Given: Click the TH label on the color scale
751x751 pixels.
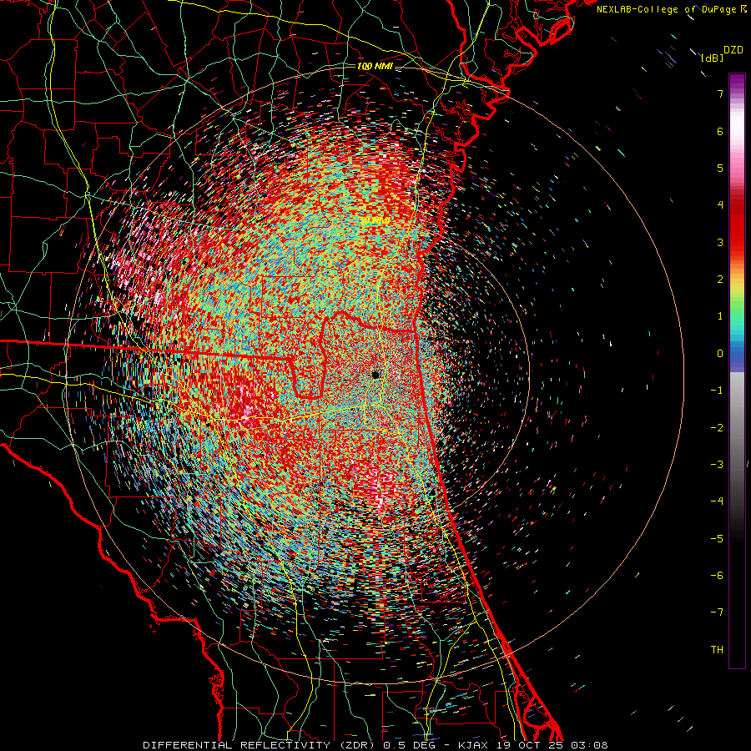Looking at the screenshot, I should point(717,650).
